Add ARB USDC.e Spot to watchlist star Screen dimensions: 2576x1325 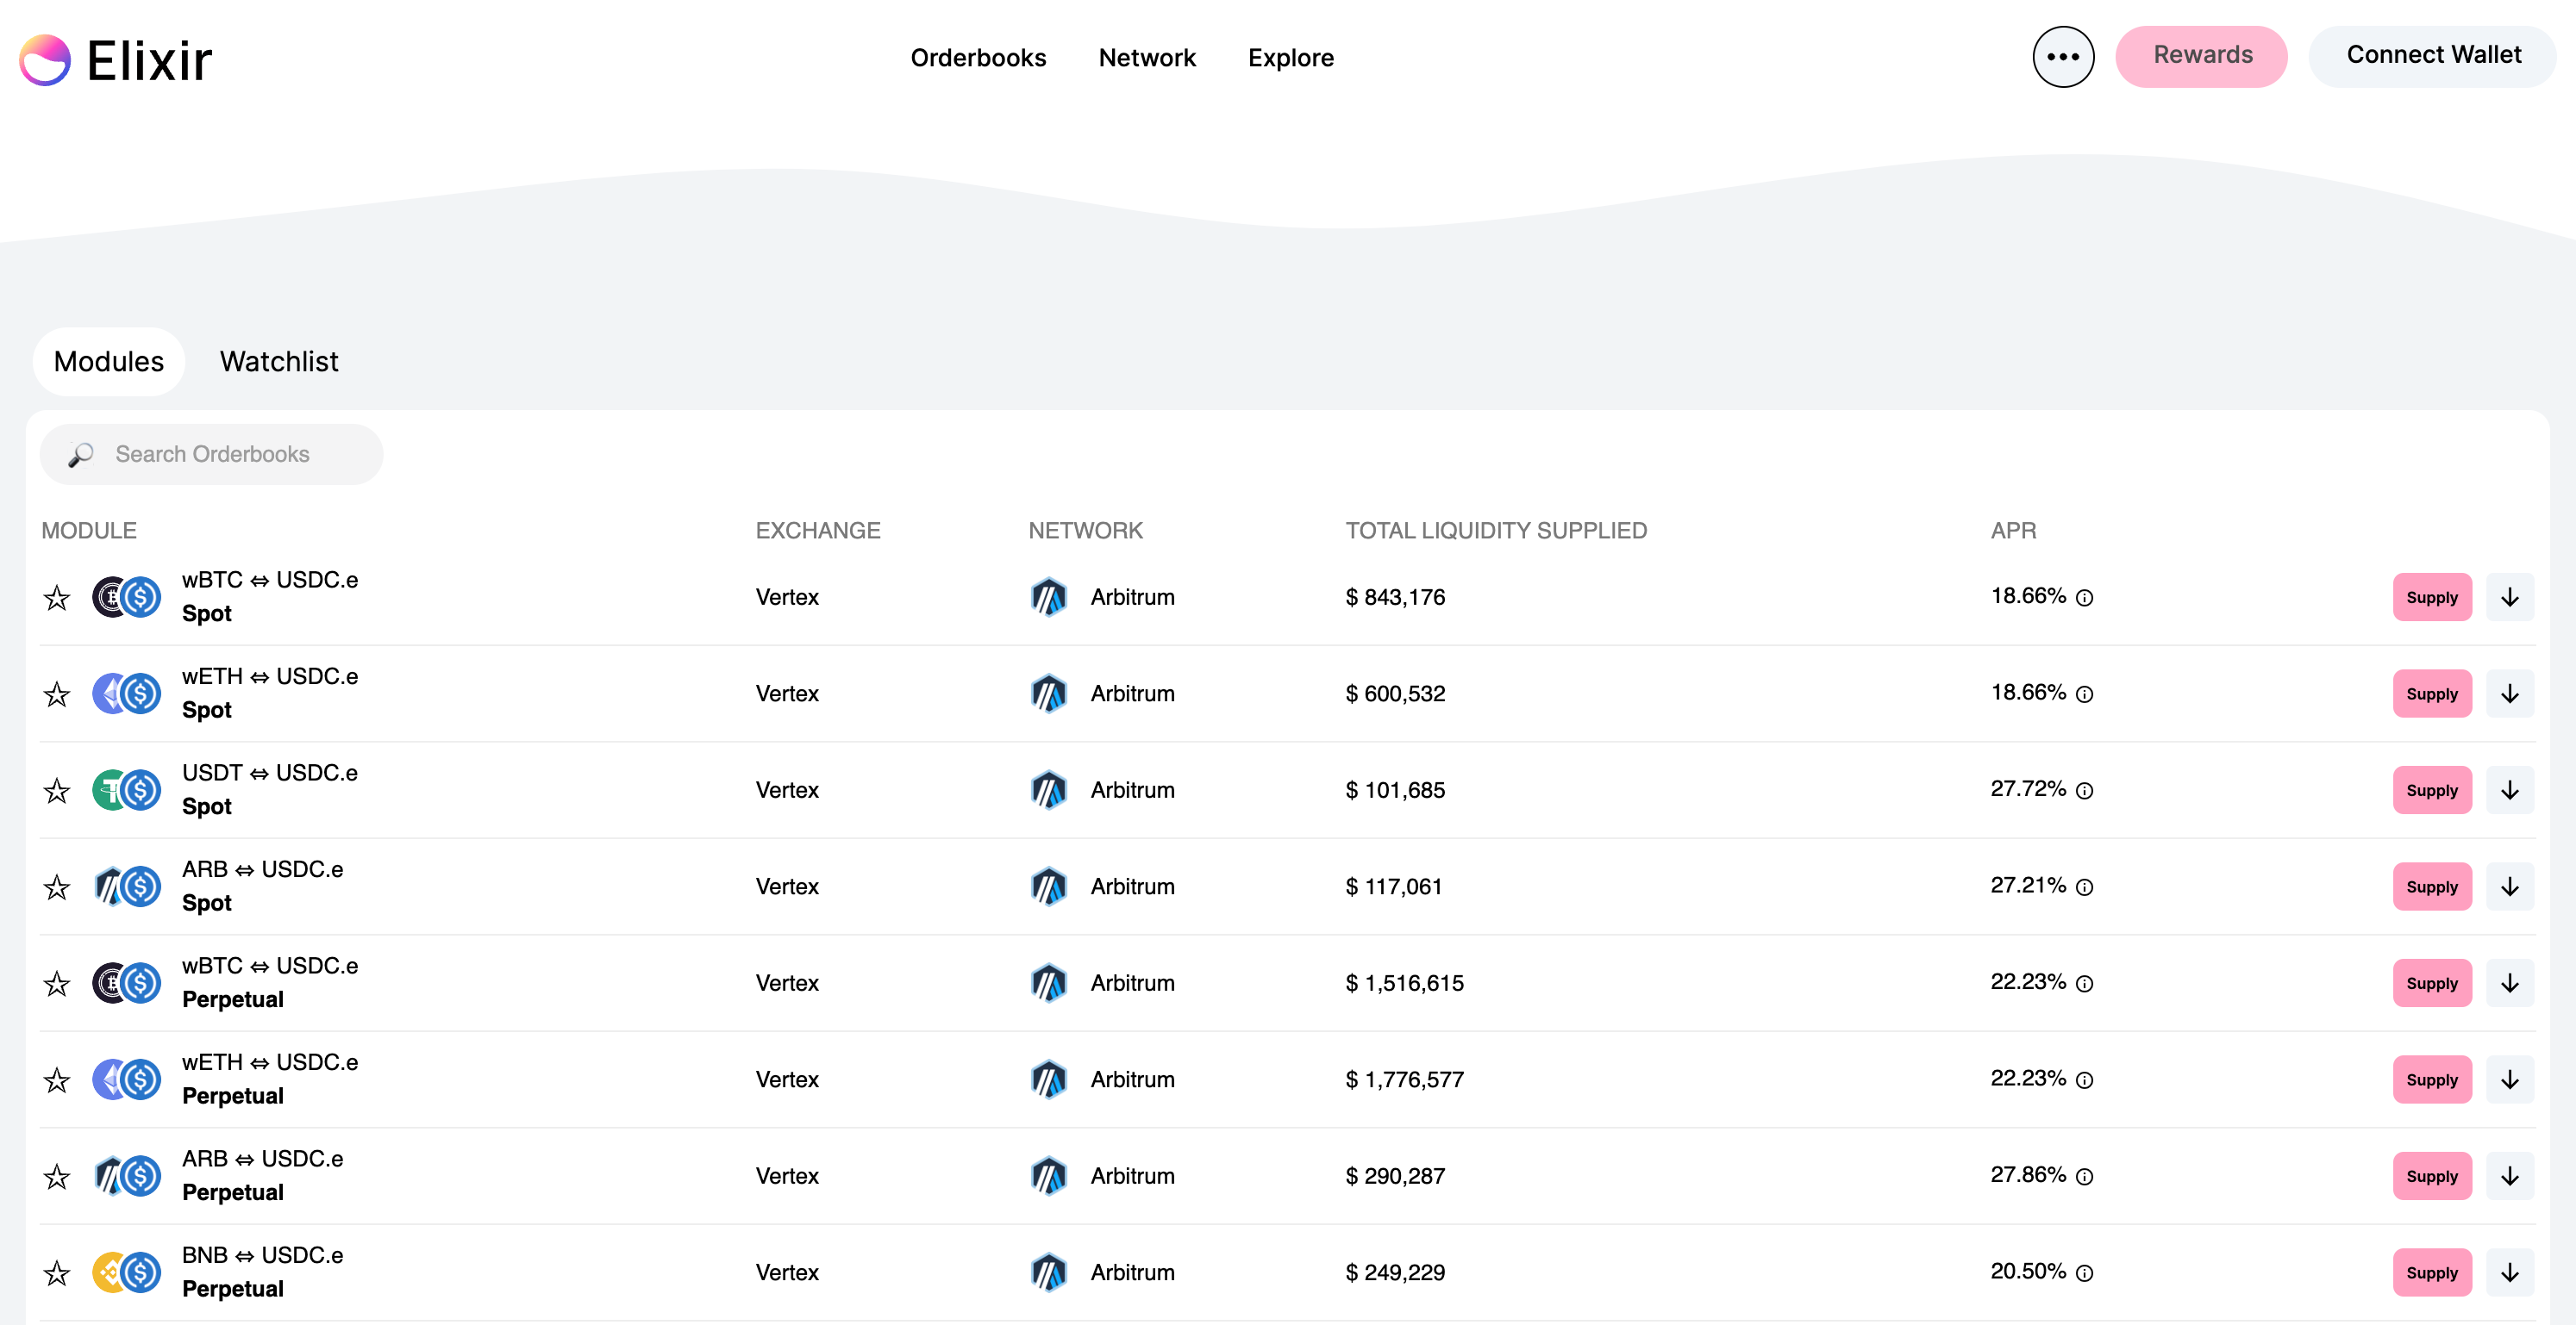coord(57,887)
